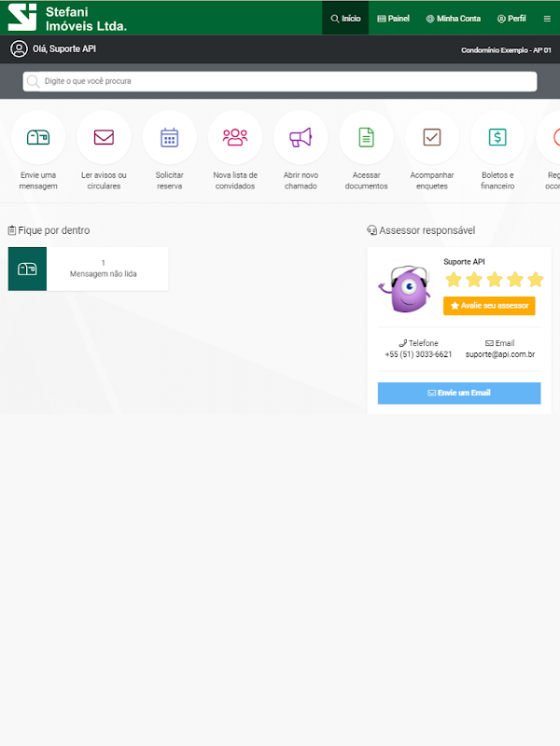The width and height of the screenshot is (560, 746).
Task: Click the Abrir novo chamado megaphone icon
Action: pos(301,137)
